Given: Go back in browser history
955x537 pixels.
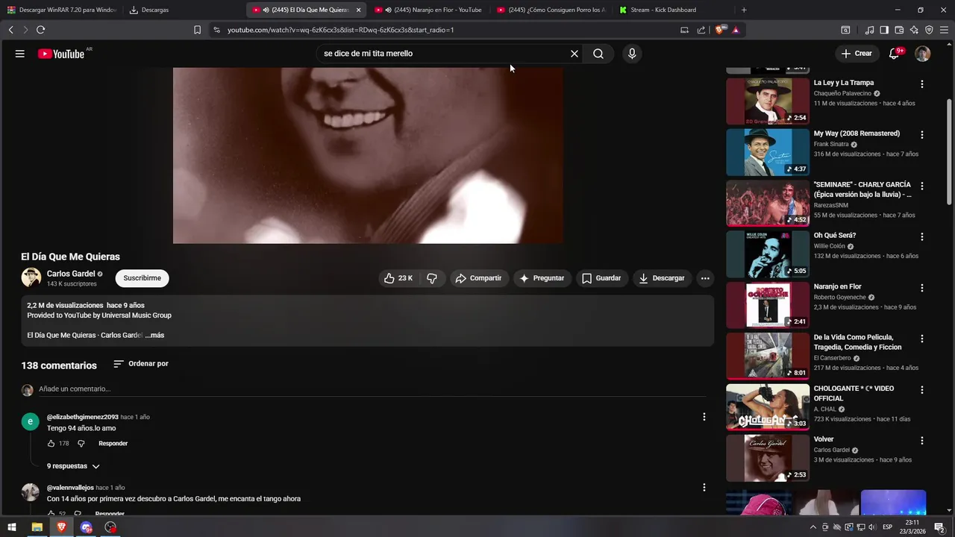Looking at the screenshot, I should point(10,30).
